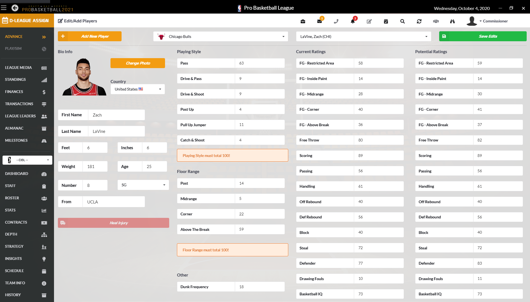The height and width of the screenshot is (302, 530).
Task: Click the Commissioner avatar icon
Action: (x=472, y=21)
